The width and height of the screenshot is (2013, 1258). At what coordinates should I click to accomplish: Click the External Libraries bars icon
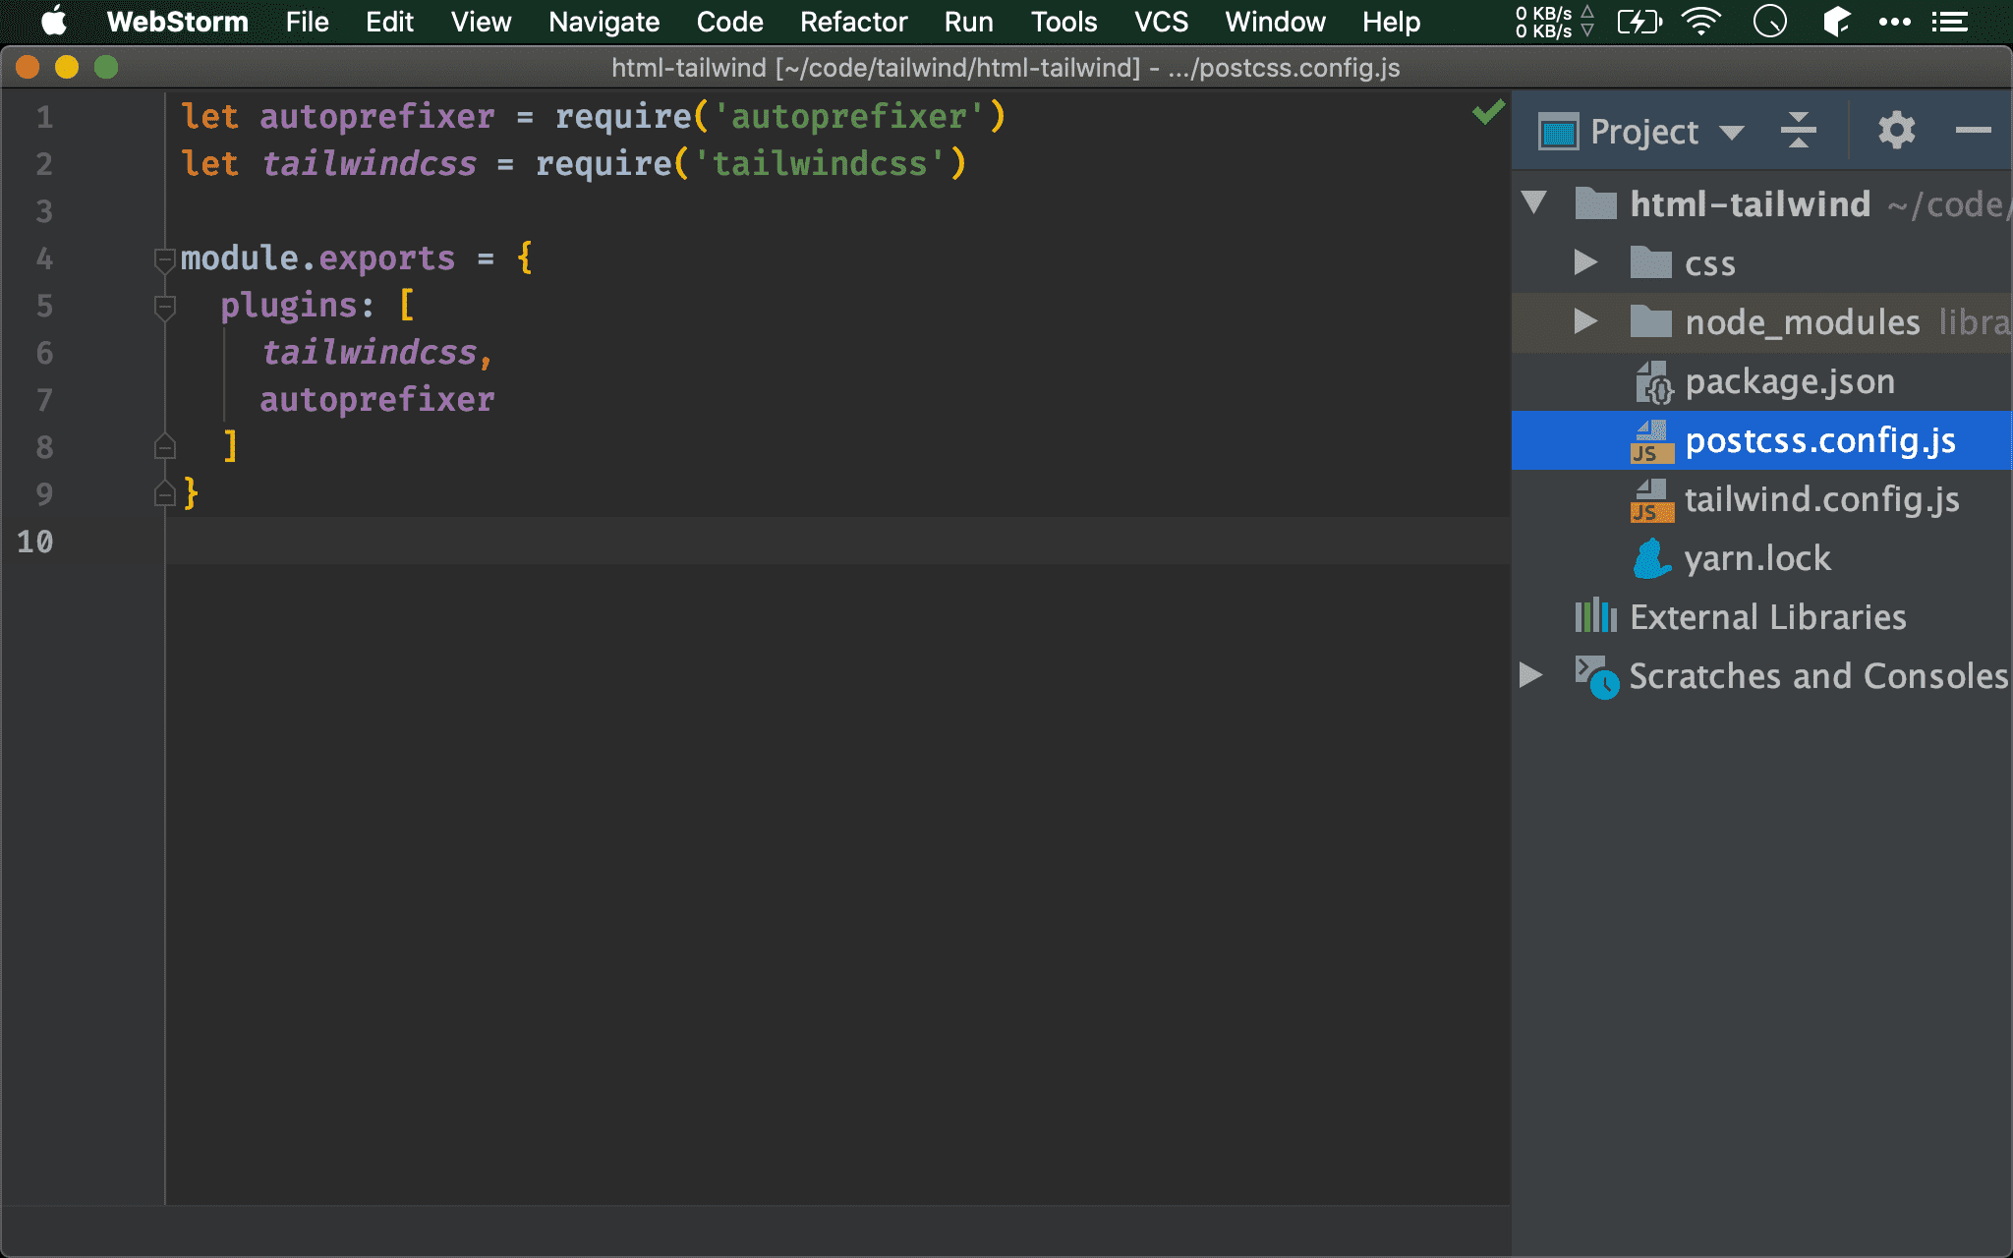tap(1595, 616)
